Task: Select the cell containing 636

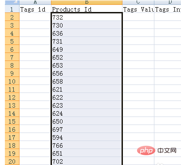Action: (x=87, y=33)
